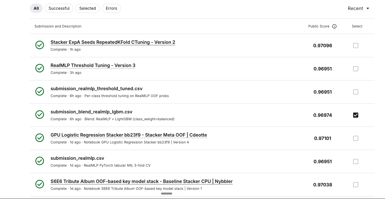
Task: Click the submission_blend_realmlp_lgbm.csv title
Action: click(x=91, y=112)
